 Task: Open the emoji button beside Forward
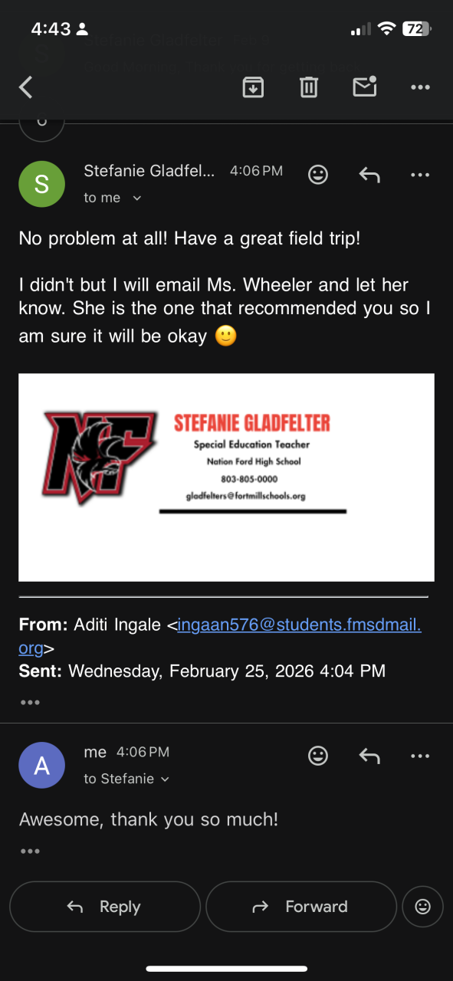click(x=422, y=907)
